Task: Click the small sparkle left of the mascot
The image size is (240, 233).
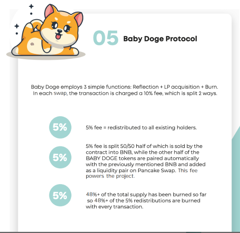Action: pyautogui.click(x=17, y=26)
